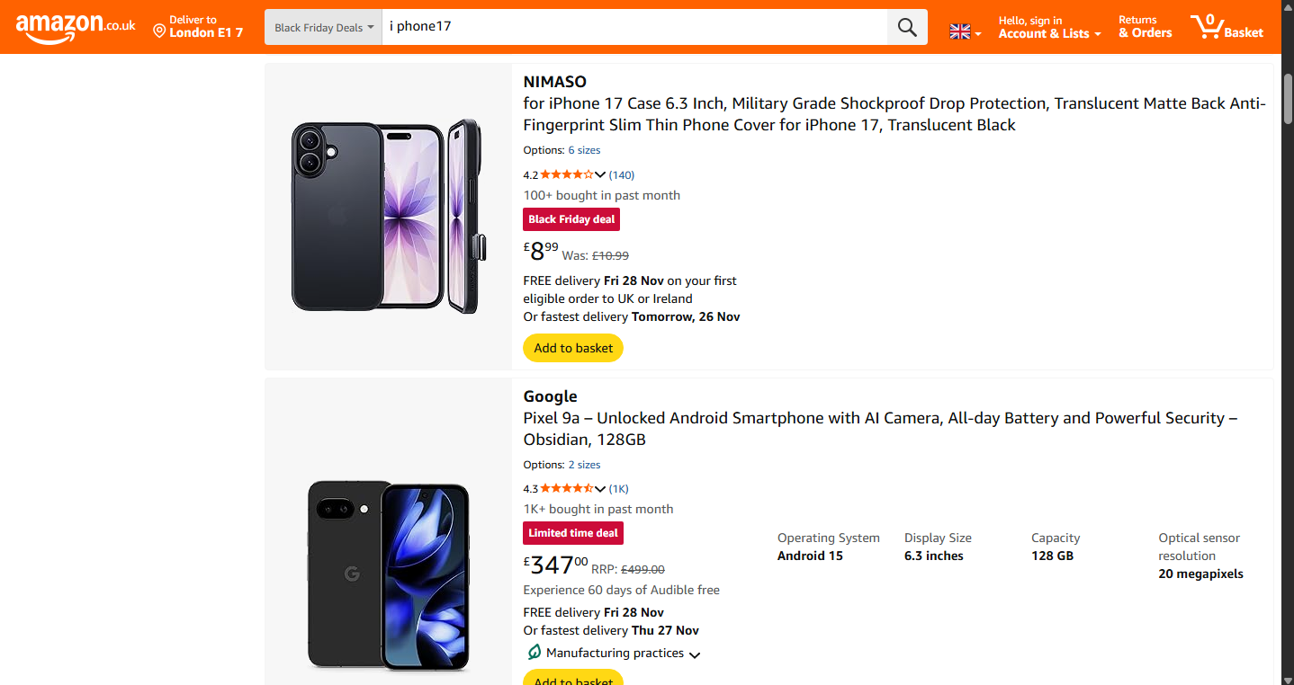This screenshot has height=685, width=1294.
Task: Click the green leaf manufacturing practices icon
Action: point(534,652)
